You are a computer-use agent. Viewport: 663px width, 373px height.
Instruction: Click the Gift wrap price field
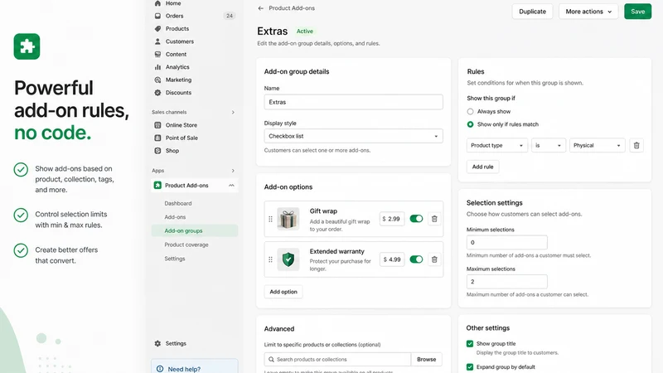(x=392, y=219)
